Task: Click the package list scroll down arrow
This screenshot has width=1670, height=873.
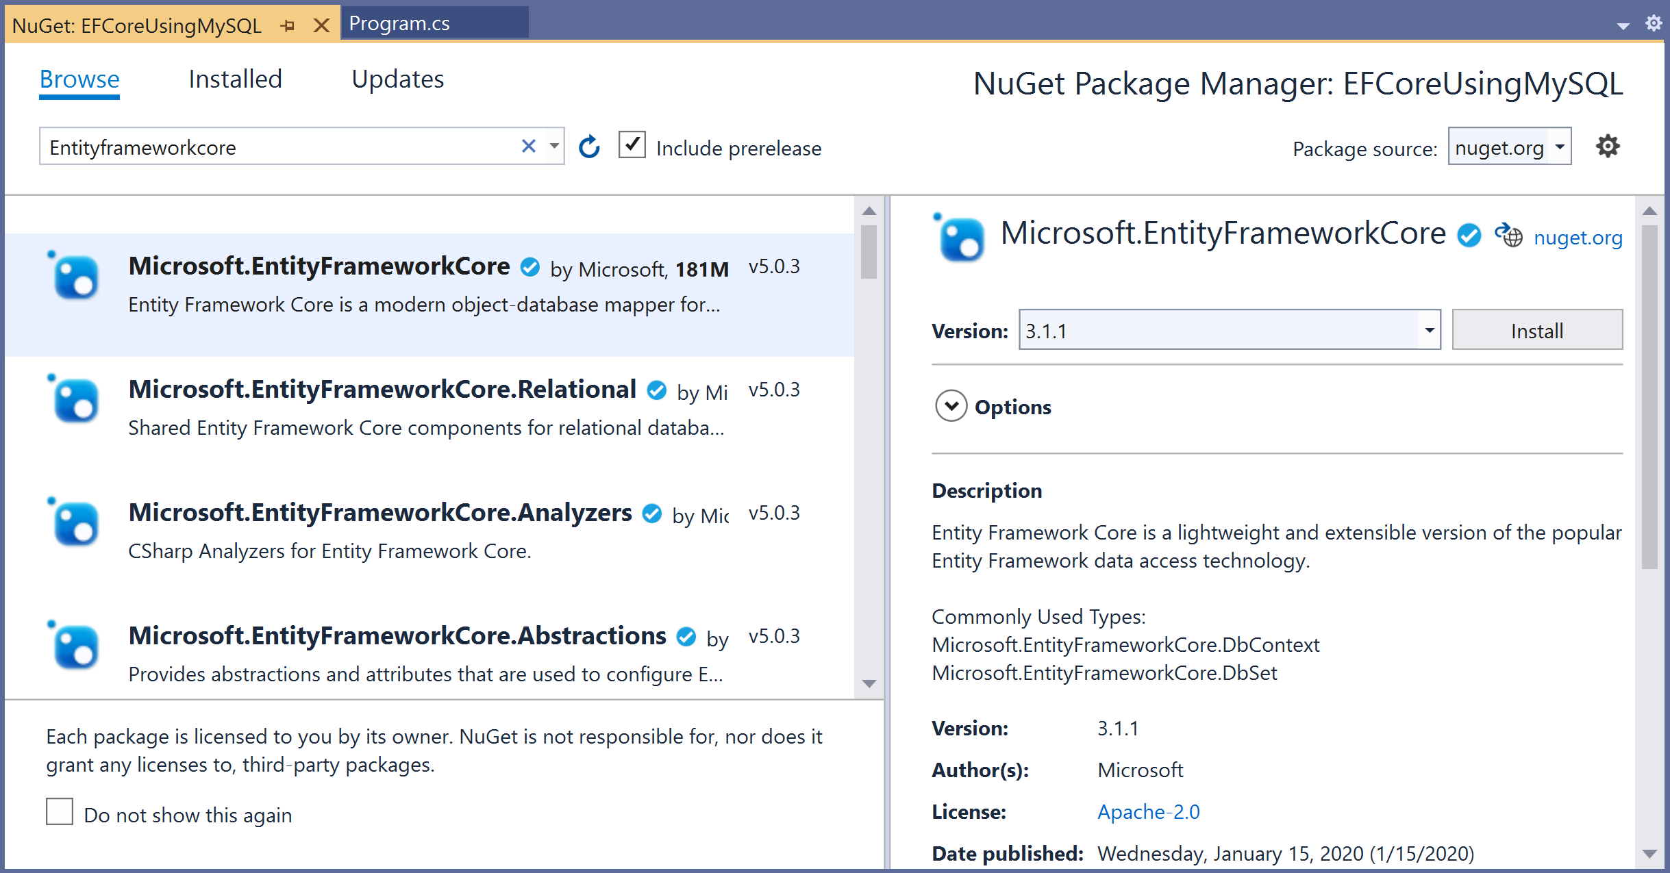Action: point(869,683)
